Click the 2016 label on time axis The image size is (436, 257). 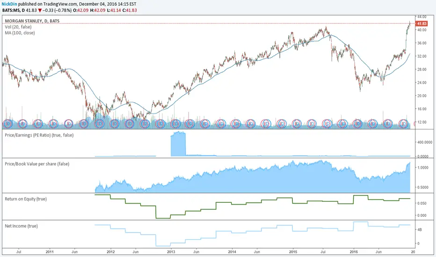tap(354, 252)
